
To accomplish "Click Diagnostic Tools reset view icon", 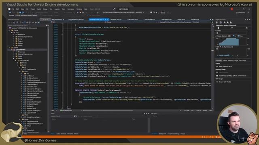I will click(x=231, y=23).
